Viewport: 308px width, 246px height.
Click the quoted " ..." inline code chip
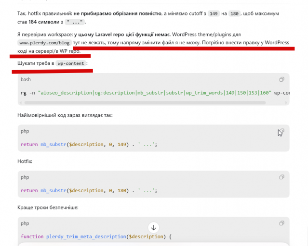75,22
